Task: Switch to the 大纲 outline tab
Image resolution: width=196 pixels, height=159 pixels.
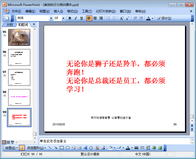Action: [x=9, y=25]
